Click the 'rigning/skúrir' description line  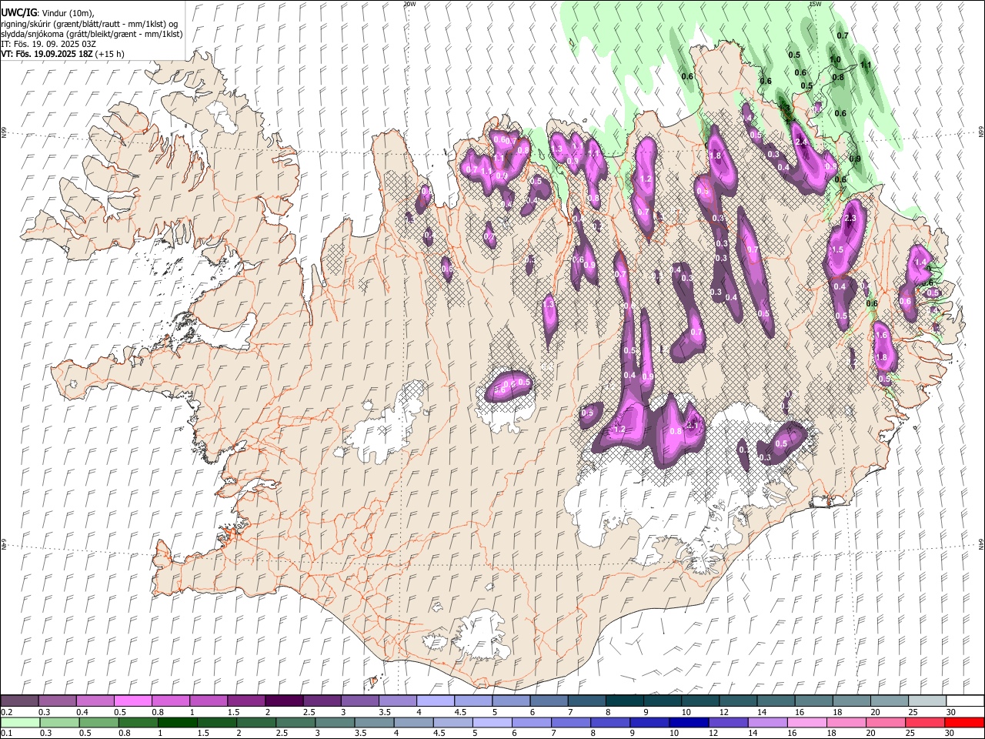(89, 24)
